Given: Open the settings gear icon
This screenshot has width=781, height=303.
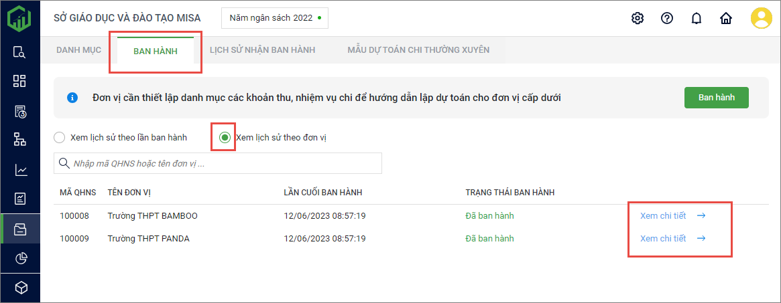Looking at the screenshot, I should point(638,18).
